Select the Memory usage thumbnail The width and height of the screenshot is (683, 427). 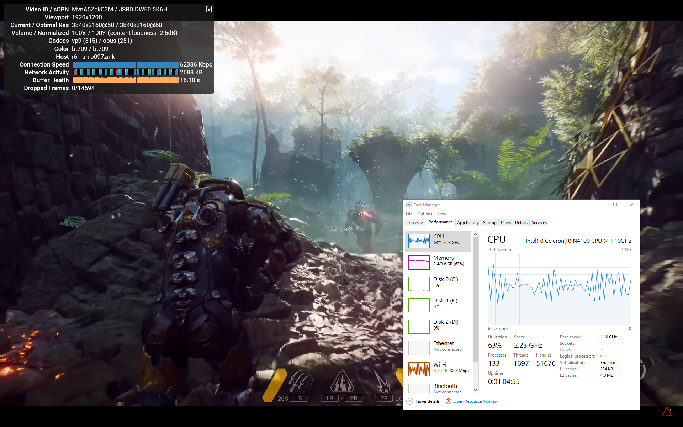[419, 263]
